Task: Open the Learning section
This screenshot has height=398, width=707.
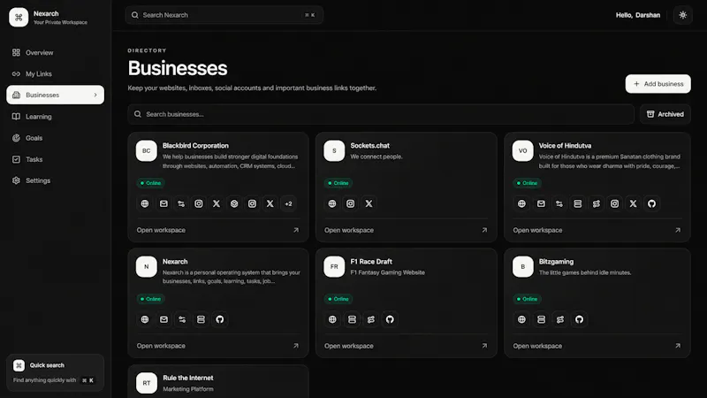Action: [x=55, y=117]
